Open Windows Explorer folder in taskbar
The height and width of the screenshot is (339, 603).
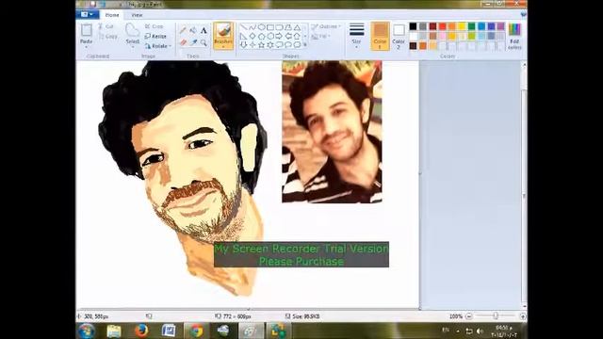(114, 331)
